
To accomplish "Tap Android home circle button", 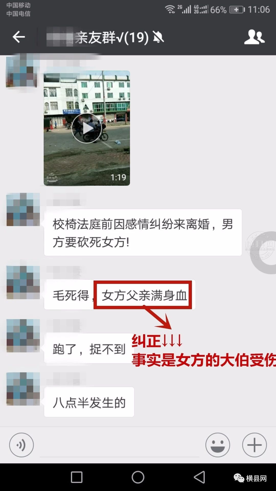I will (x=138, y=477).
